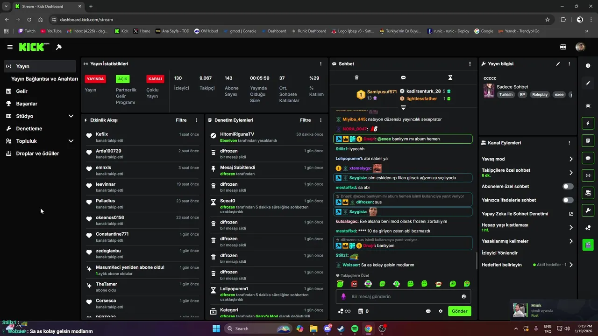Open the Yasaklanmış kelimeler arrow
This screenshot has width=598, height=336.
click(x=571, y=241)
